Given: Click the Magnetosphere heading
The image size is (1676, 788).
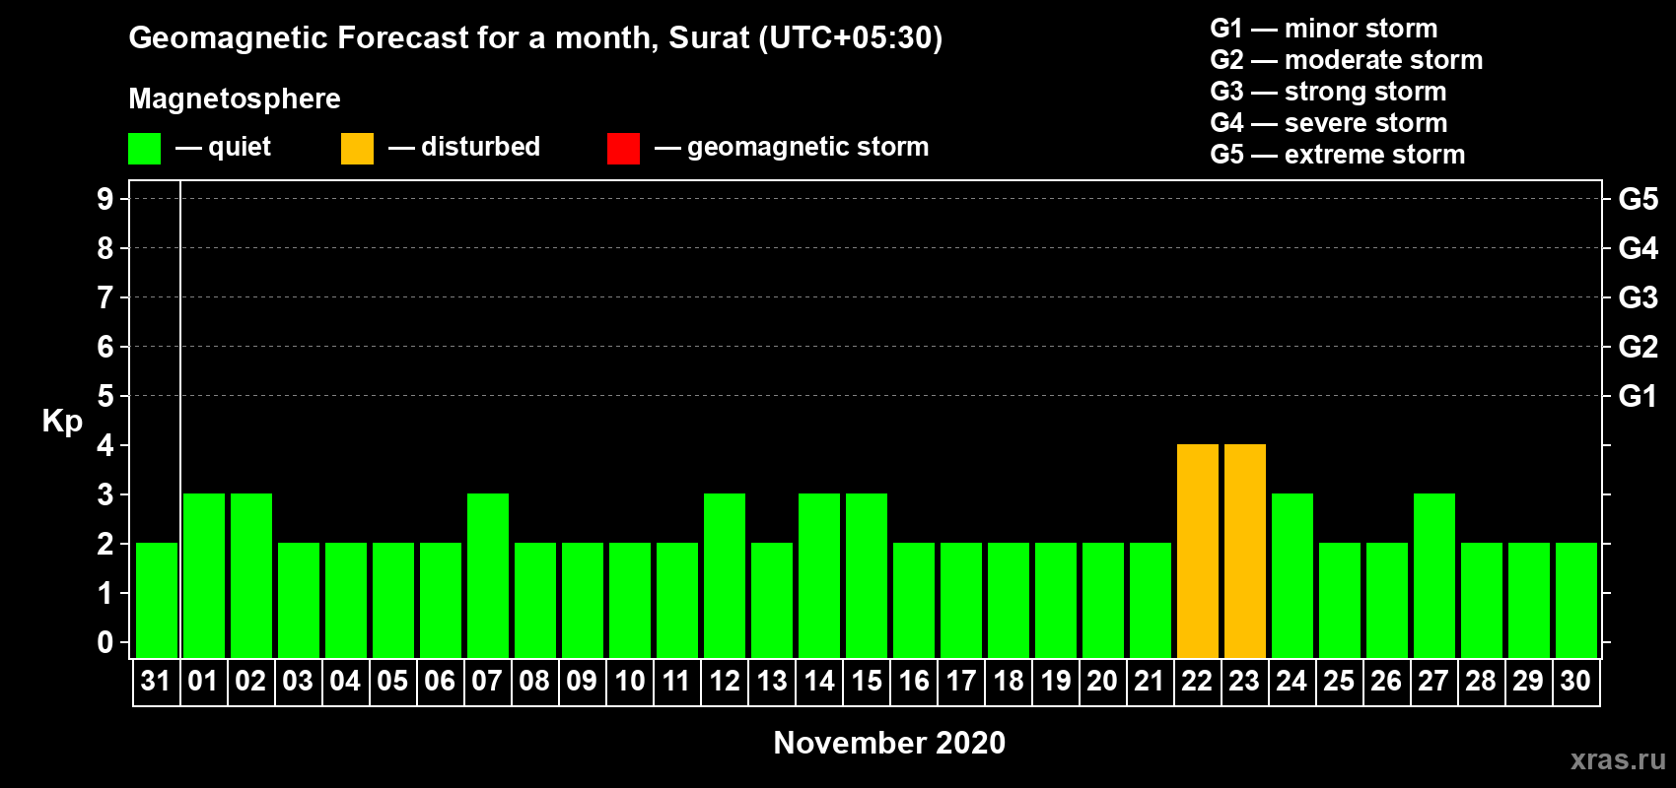Looking at the screenshot, I should click(x=235, y=98).
